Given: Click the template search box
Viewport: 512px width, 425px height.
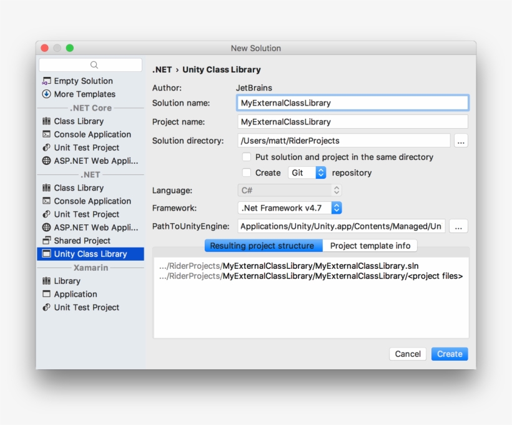Looking at the screenshot, I should coord(91,65).
